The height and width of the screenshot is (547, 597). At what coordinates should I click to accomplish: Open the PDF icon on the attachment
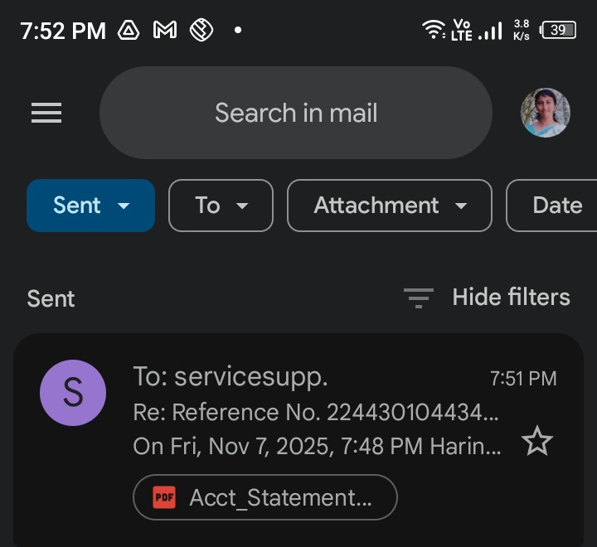pos(164,497)
